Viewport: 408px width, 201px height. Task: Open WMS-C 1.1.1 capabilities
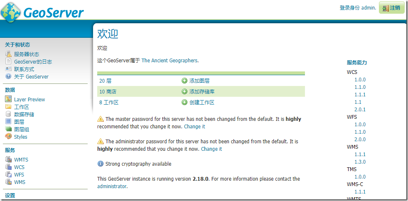pyautogui.click(x=360, y=191)
